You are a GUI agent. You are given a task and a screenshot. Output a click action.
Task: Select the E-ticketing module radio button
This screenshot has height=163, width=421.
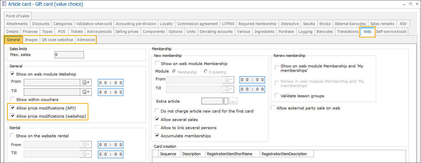pyautogui.click(x=206, y=72)
